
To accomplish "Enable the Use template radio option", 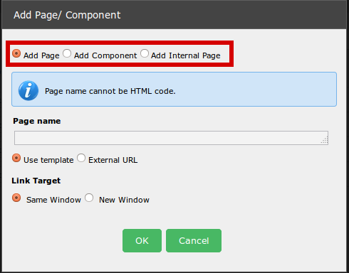I will pos(16,158).
